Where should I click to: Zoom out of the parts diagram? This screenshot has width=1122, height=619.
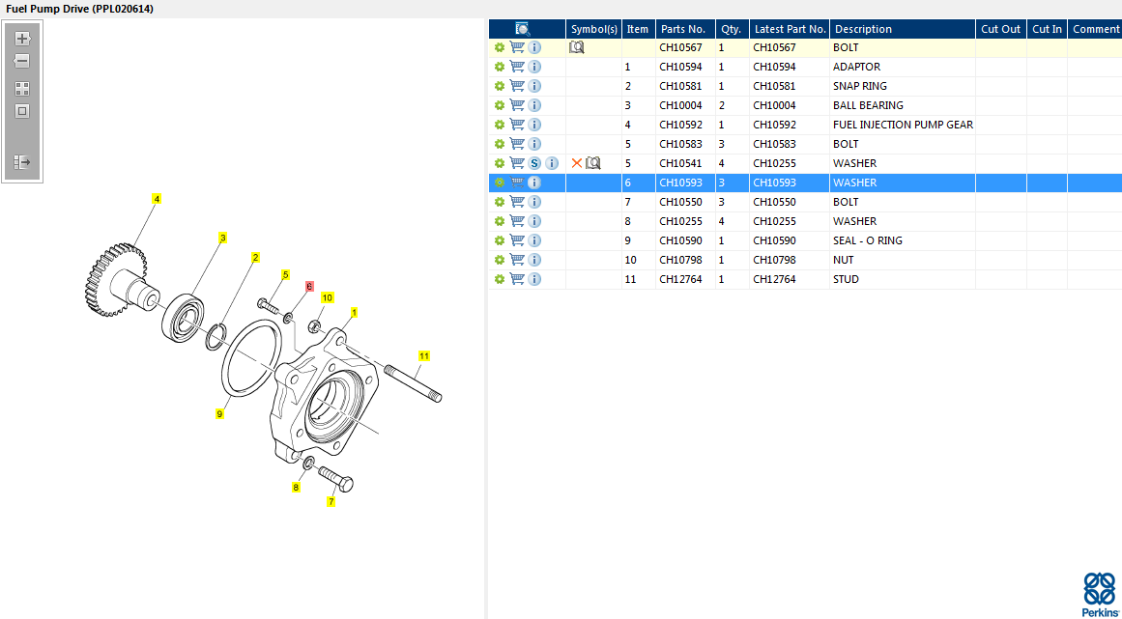pos(22,61)
